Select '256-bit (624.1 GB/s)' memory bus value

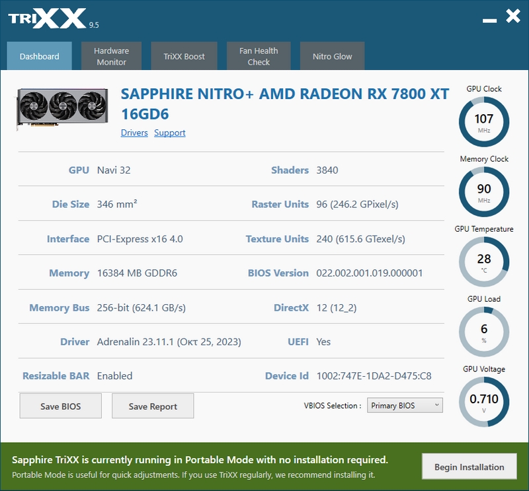142,308
